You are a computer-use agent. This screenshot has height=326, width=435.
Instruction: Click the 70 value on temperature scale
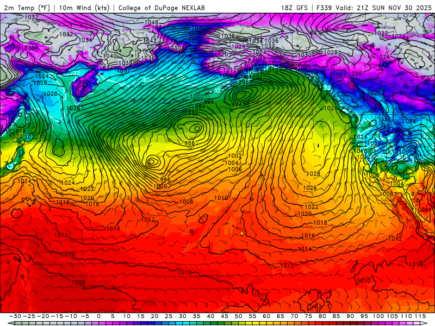click(294, 316)
